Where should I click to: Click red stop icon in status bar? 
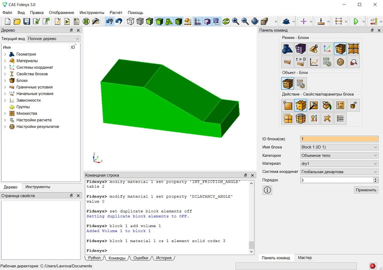tap(373, 266)
